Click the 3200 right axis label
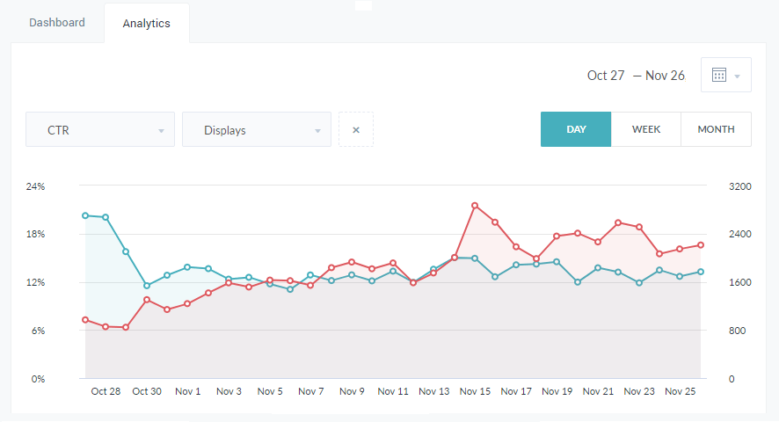Viewport: 779px width, 422px height. [x=739, y=186]
